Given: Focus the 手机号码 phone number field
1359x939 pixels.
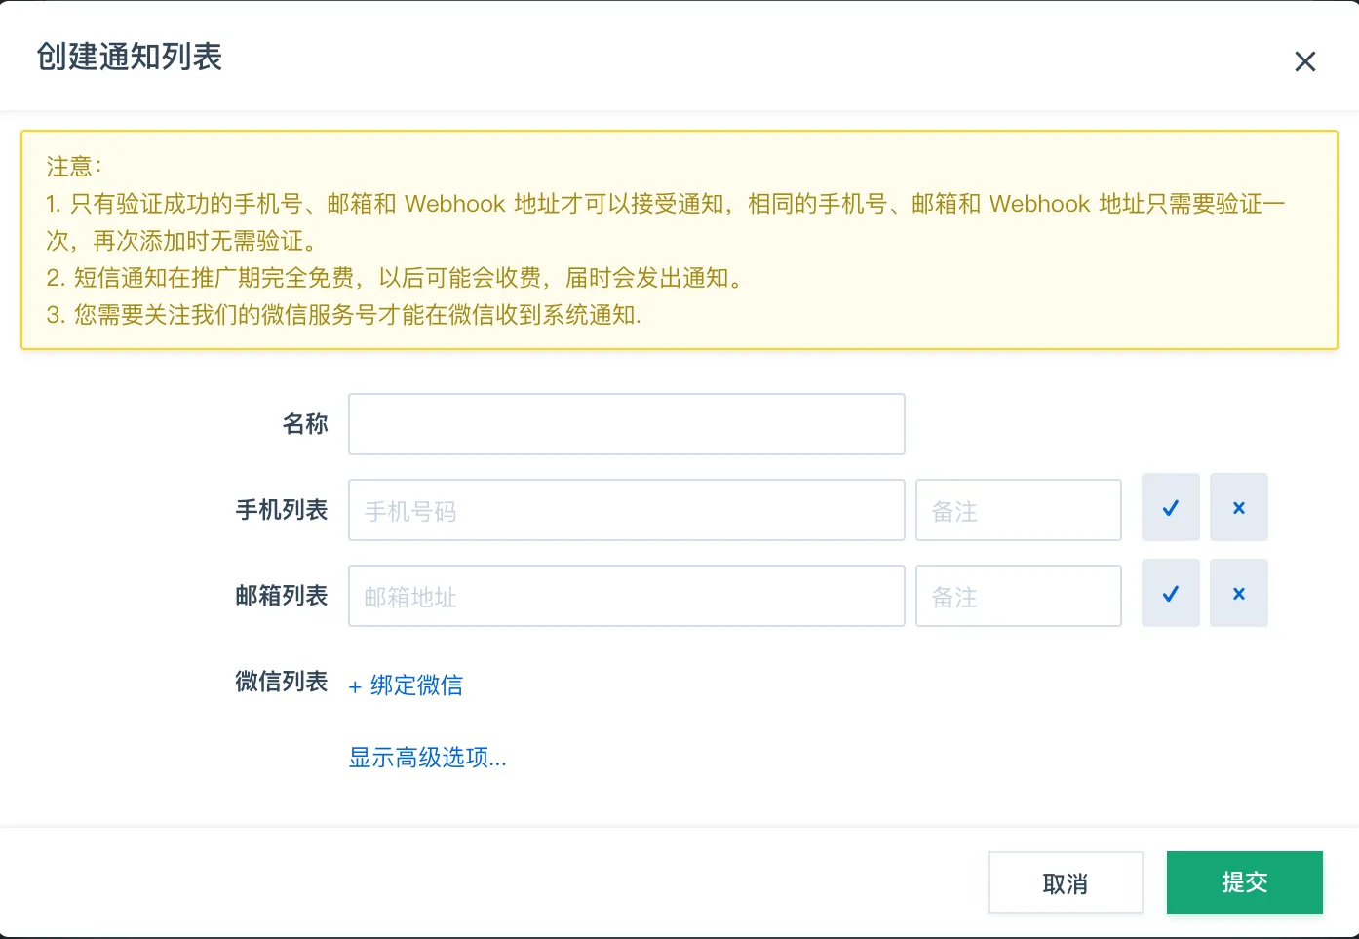Looking at the screenshot, I should 626,510.
